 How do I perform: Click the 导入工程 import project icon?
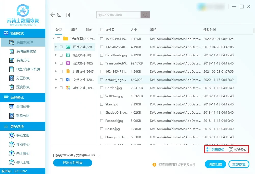(11, 162)
